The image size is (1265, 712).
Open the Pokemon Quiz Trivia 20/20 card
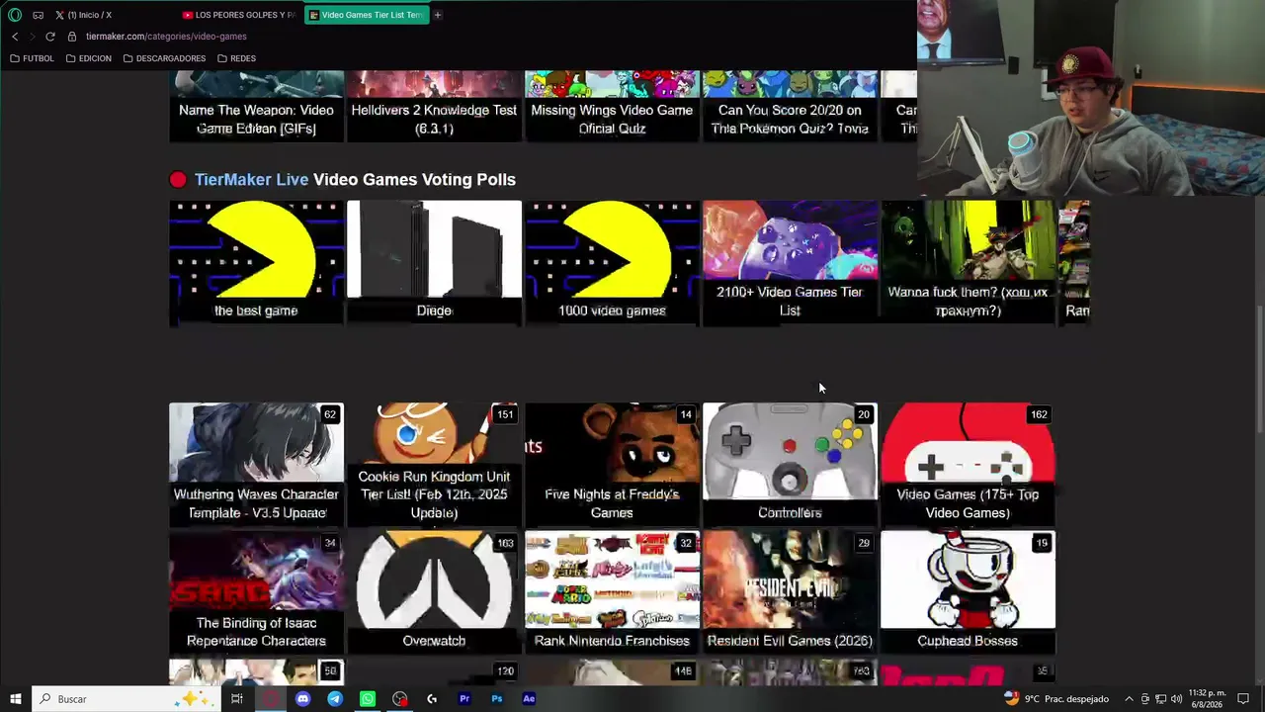coord(790,106)
